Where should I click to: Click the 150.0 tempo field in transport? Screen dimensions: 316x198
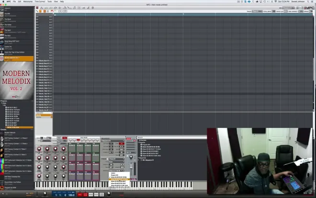pyautogui.click(x=71, y=195)
